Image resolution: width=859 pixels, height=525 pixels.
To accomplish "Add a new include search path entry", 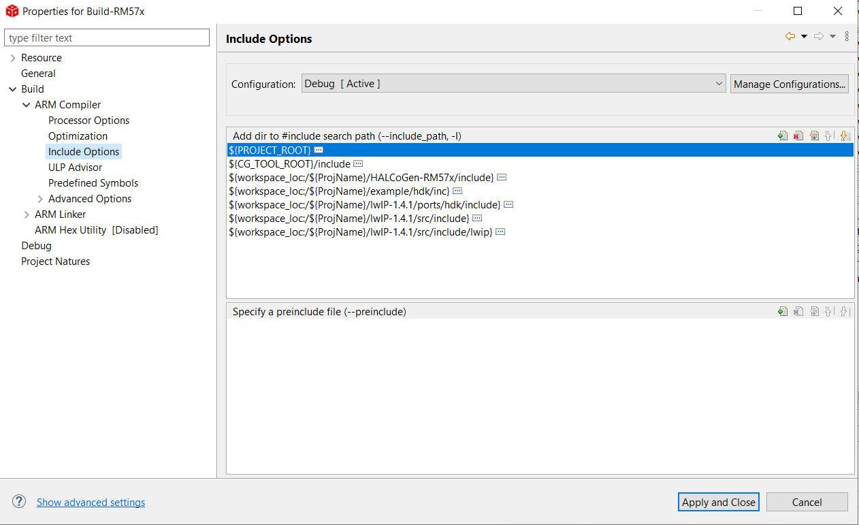I will coord(782,136).
